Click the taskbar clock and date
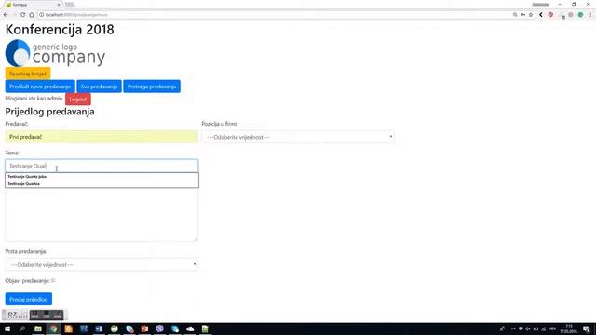This screenshot has width=596, height=335. (569, 328)
